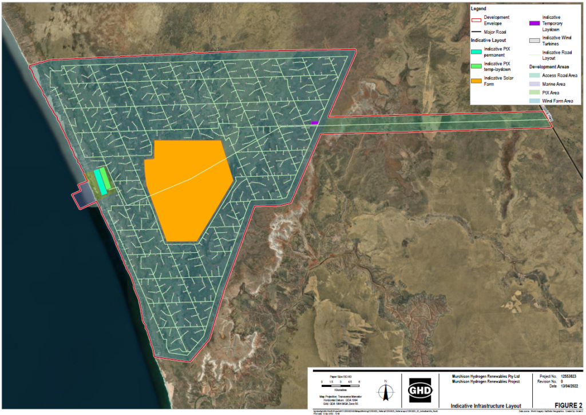Image resolution: width=586 pixels, height=415 pixels.
Task: Click the Major Road line symbol
Action: coord(476,31)
